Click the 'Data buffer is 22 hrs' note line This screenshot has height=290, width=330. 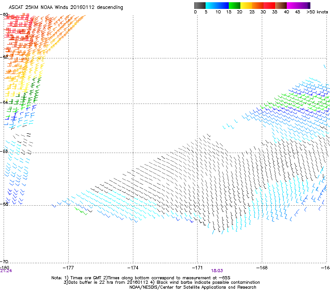pyautogui.click(x=161, y=282)
